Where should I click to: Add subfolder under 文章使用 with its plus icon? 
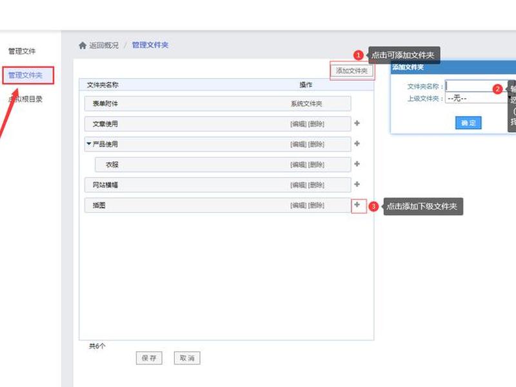pos(357,123)
